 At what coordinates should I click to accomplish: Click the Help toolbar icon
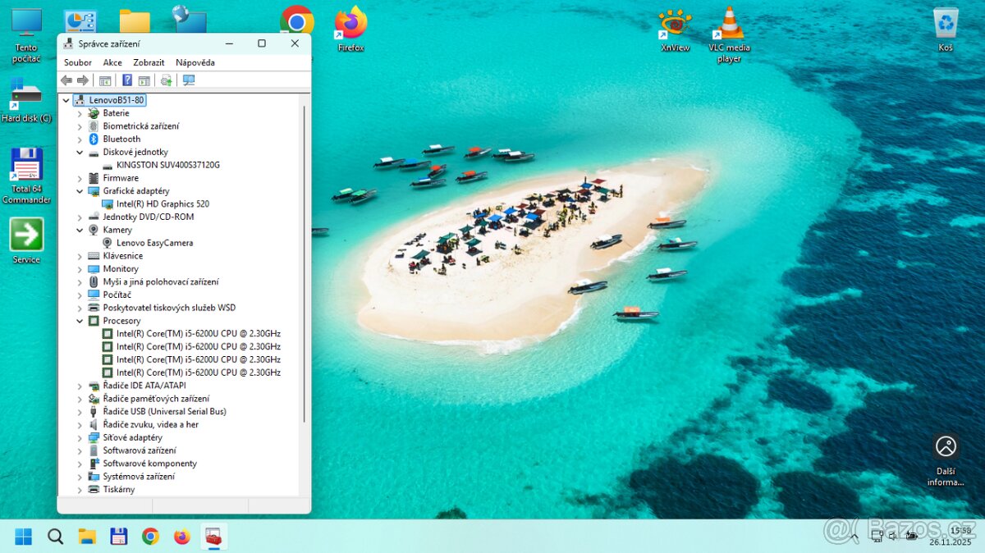[126, 80]
